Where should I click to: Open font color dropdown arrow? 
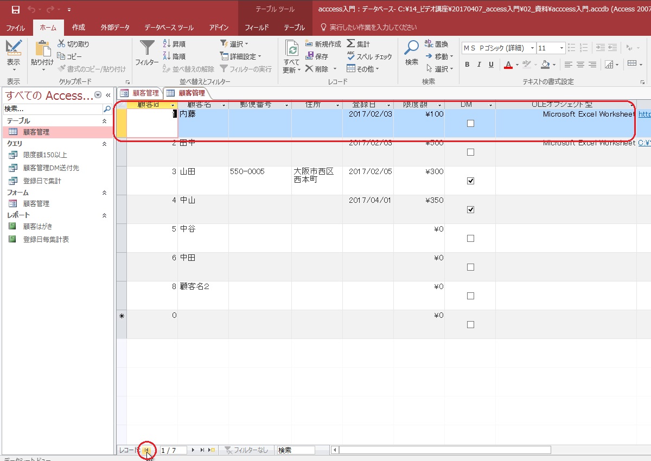tap(517, 65)
